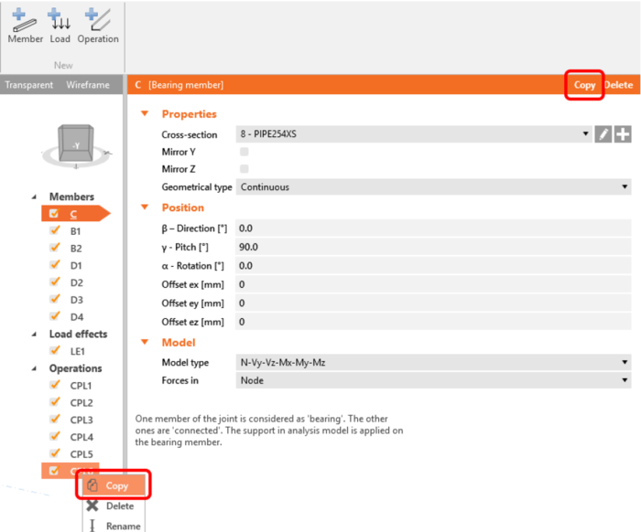Click the γ - Pitch input field

(433, 247)
